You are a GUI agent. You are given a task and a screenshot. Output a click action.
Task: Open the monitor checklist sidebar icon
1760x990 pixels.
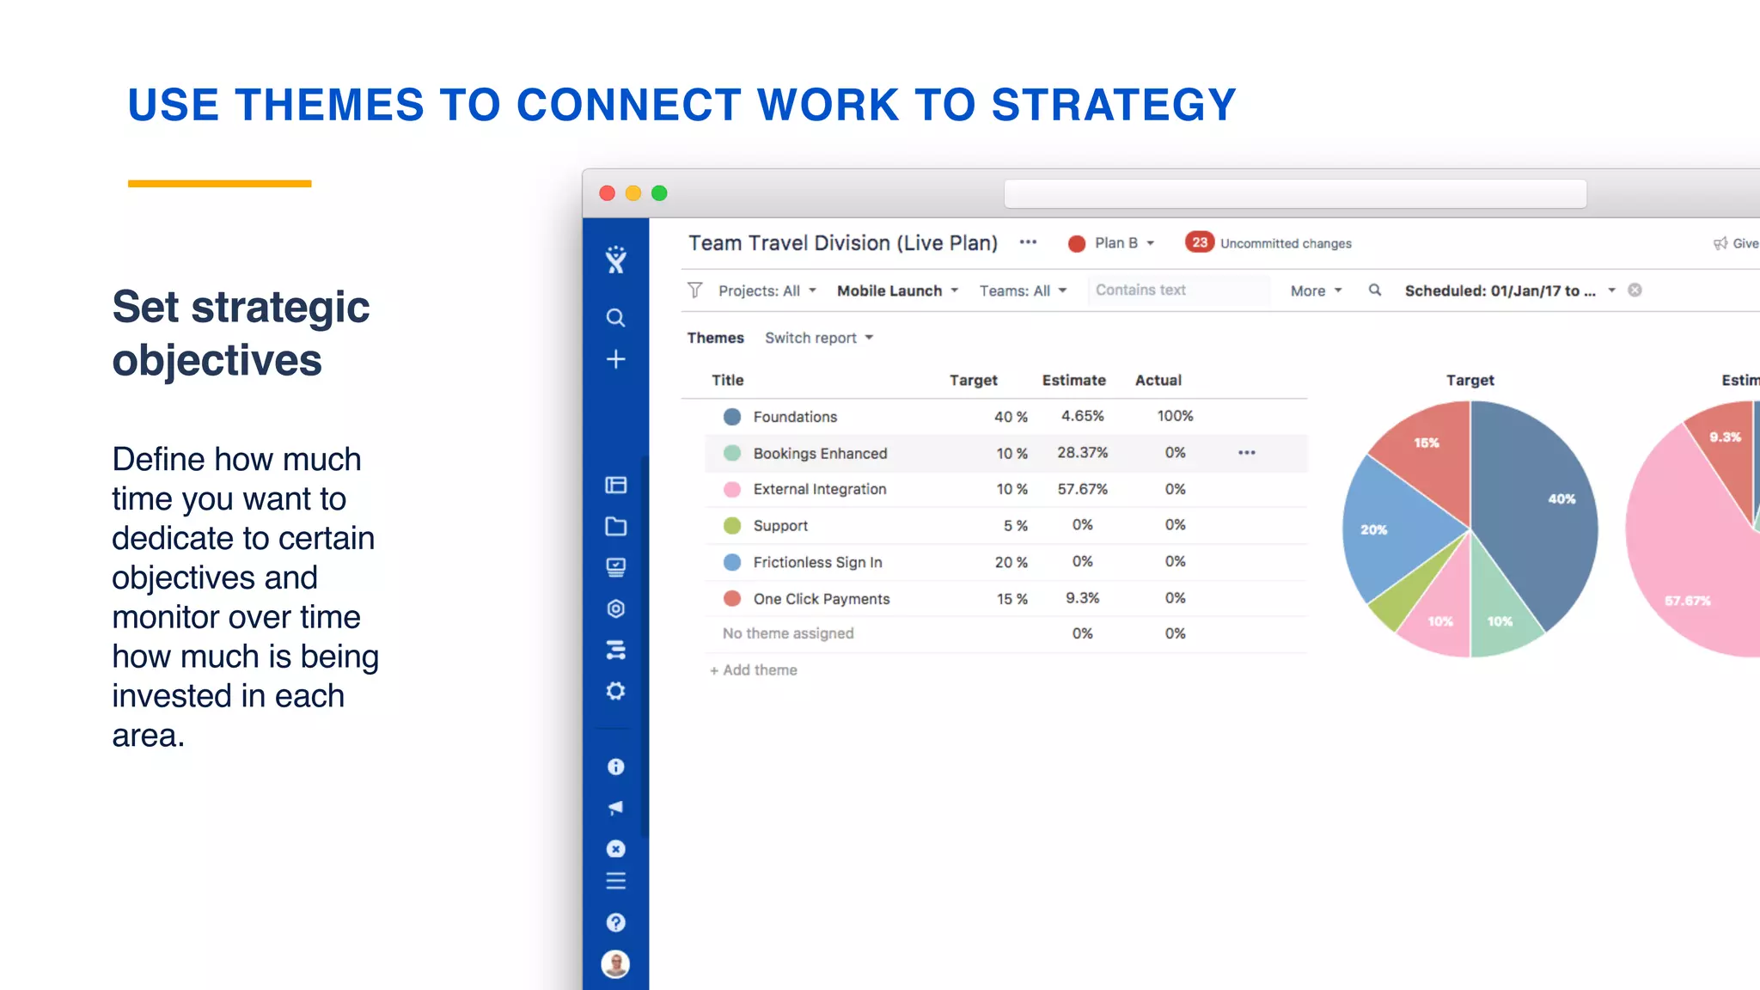(x=615, y=567)
